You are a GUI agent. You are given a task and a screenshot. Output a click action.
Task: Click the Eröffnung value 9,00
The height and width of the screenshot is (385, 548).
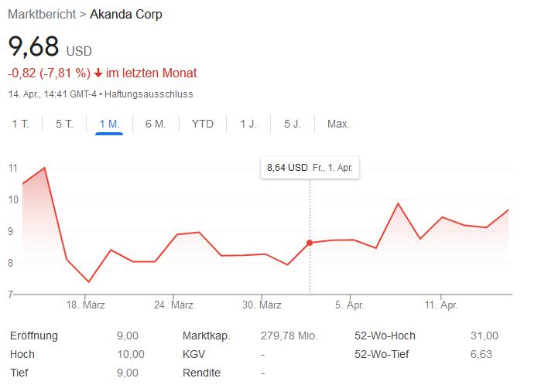(128, 336)
